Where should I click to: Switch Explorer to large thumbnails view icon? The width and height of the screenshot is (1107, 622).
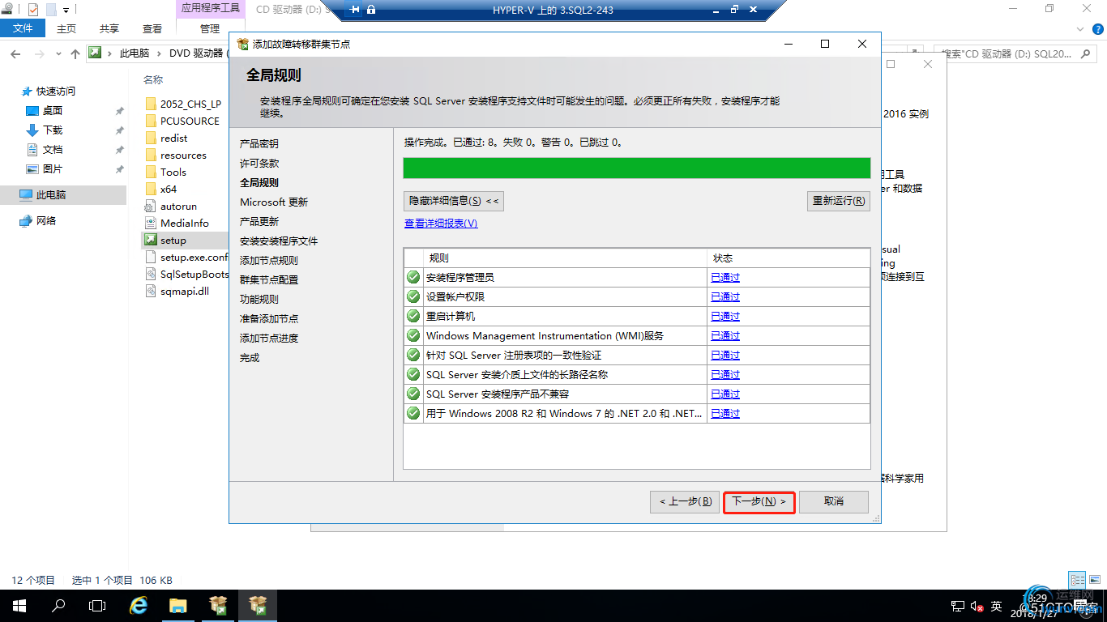[x=1093, y=580]
